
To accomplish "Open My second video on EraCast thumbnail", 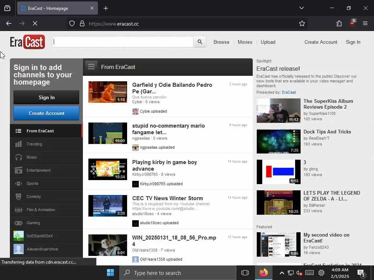I will (x=279, y=245).
